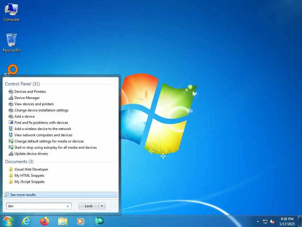The image size is (302, 227).
Task: Select Start or stop using autoplay result
Action: [55, 147]
